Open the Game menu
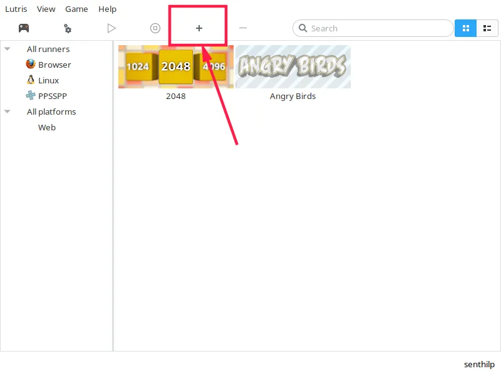501x376 pixels. pyautogui.click(x=76, y=9)
